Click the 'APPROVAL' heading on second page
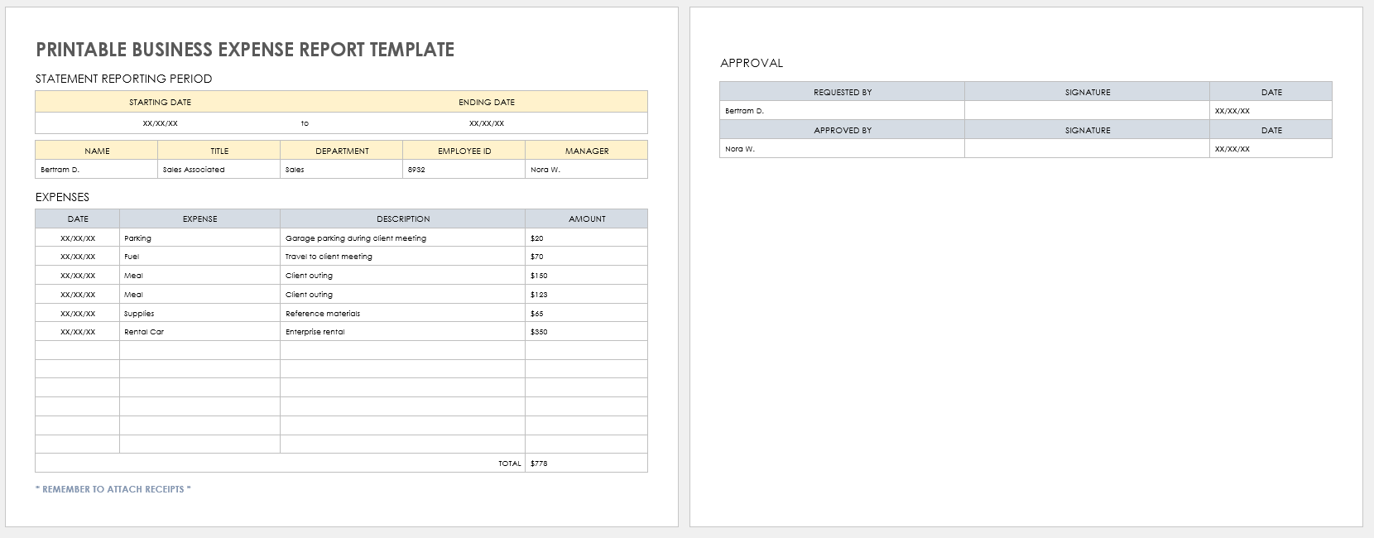This screenshot has width=1374, height=538. click(752, 63)
